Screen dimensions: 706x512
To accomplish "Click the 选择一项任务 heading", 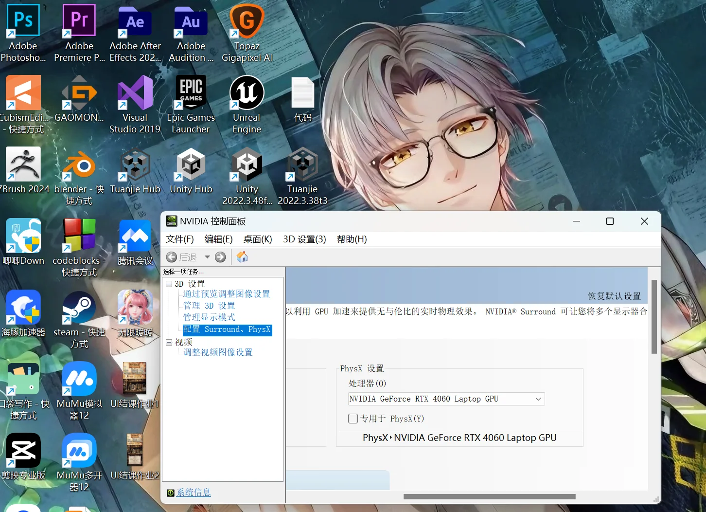I will tap(183, 272).
